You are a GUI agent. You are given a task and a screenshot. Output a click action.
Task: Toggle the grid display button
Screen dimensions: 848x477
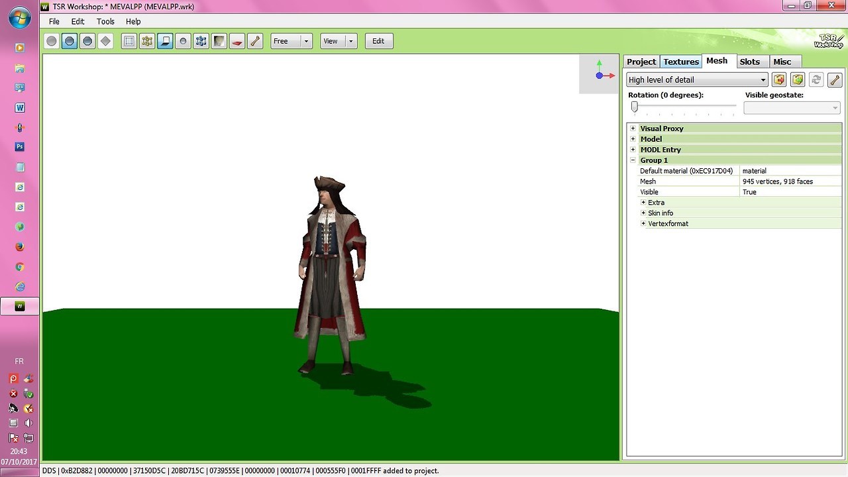pos(129,41)
